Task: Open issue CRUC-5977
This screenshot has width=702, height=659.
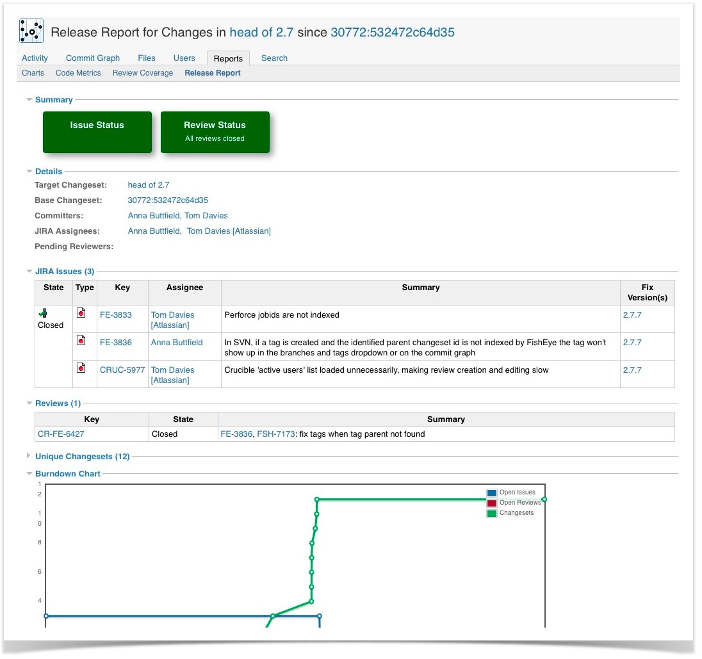Action: pos(122,370)
